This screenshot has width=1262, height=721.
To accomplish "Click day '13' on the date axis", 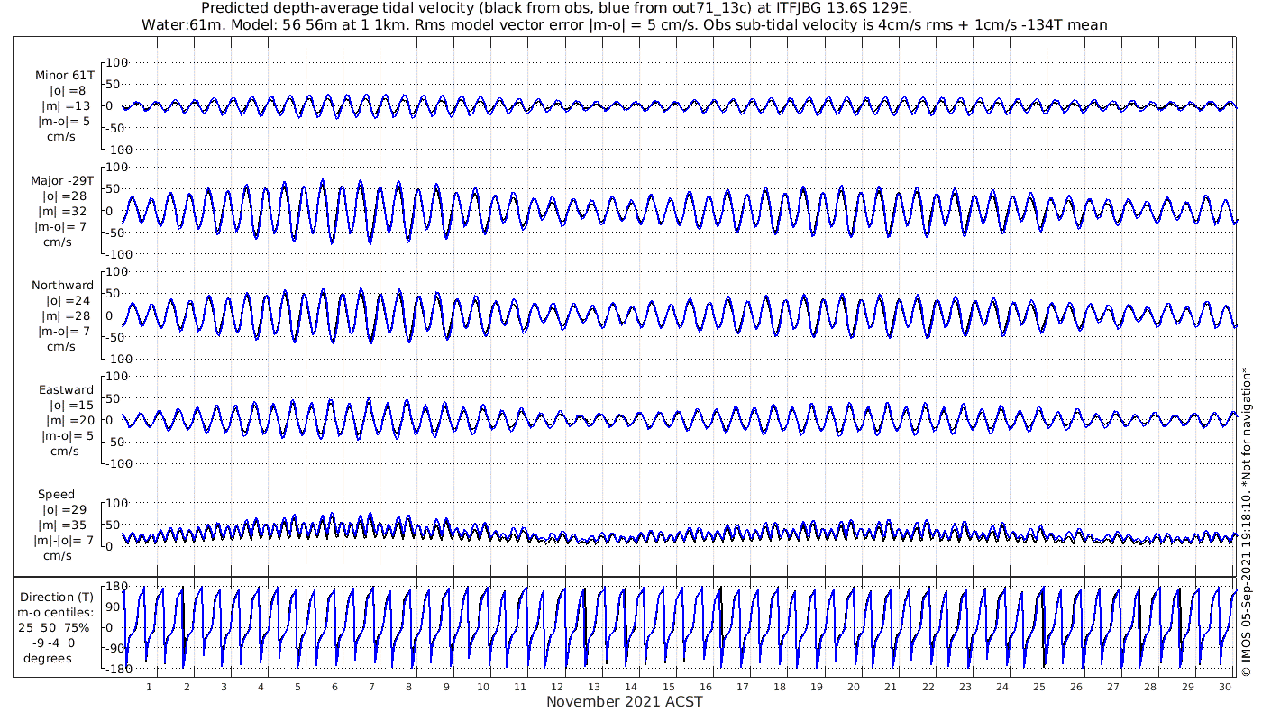I will [595, 687].
